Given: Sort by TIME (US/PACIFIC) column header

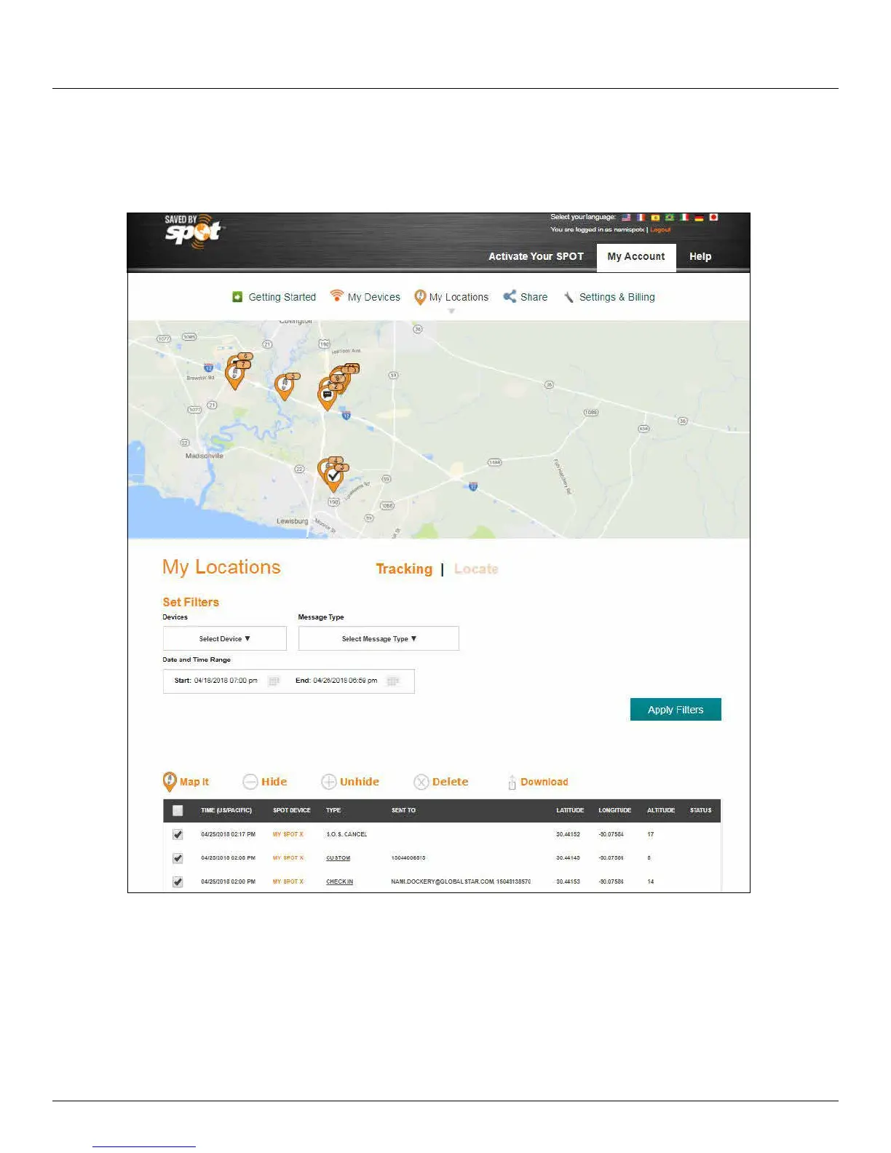Looking at the screenshot, I should (x=226, y=810).
